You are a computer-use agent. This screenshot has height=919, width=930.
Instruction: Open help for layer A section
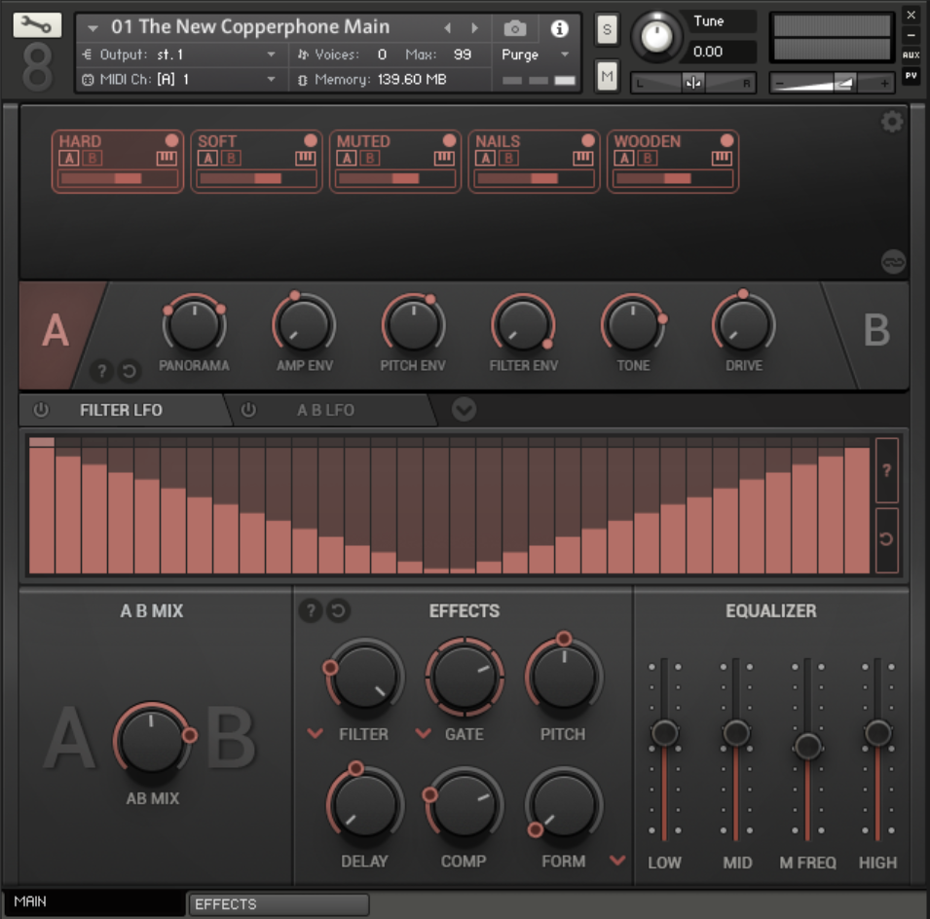click(x=102, y=371)
